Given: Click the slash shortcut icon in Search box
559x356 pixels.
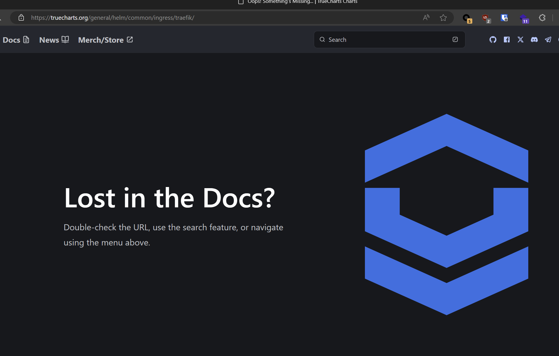Looking at the screenshot, I should (455, 40).
